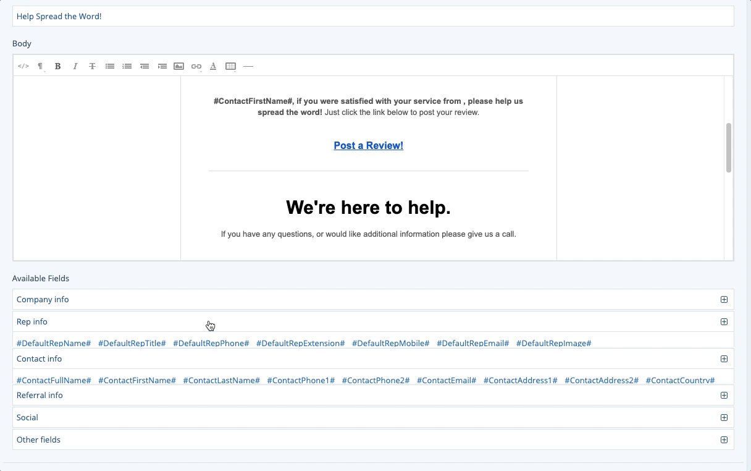Insert a horizontal rule line
The width and height of the screenshot is (751, 471).
[x=248, y=66]
